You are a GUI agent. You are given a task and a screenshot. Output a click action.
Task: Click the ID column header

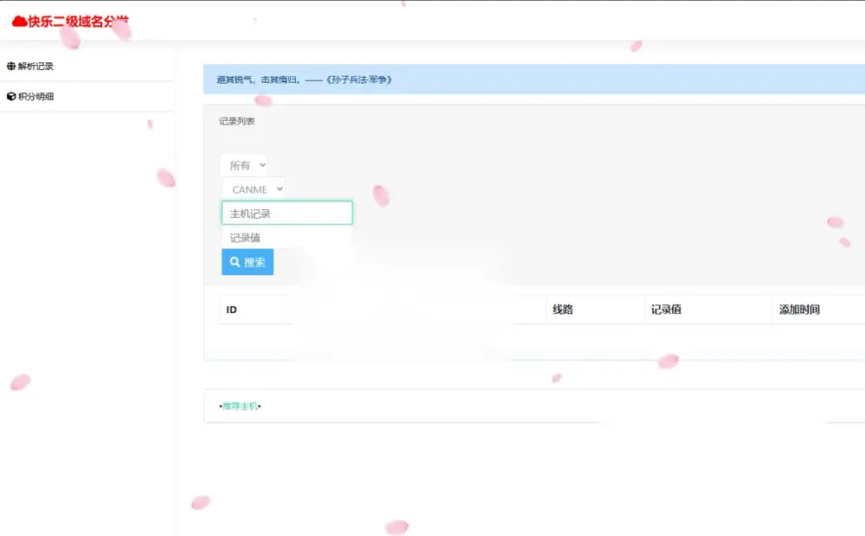point(232,309)
